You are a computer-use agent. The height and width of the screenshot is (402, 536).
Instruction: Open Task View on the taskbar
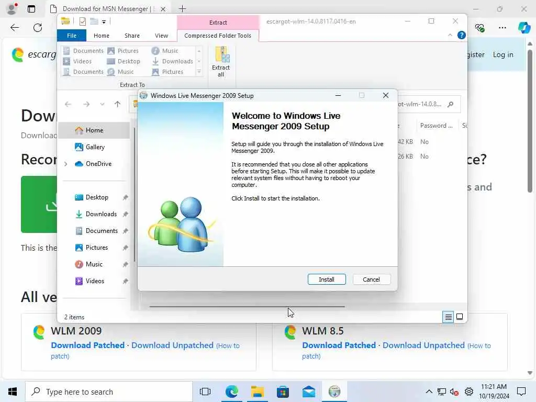tap(205, 392)
